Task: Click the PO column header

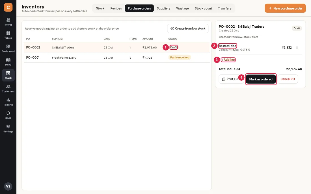Action: click(x=28, y=39)
